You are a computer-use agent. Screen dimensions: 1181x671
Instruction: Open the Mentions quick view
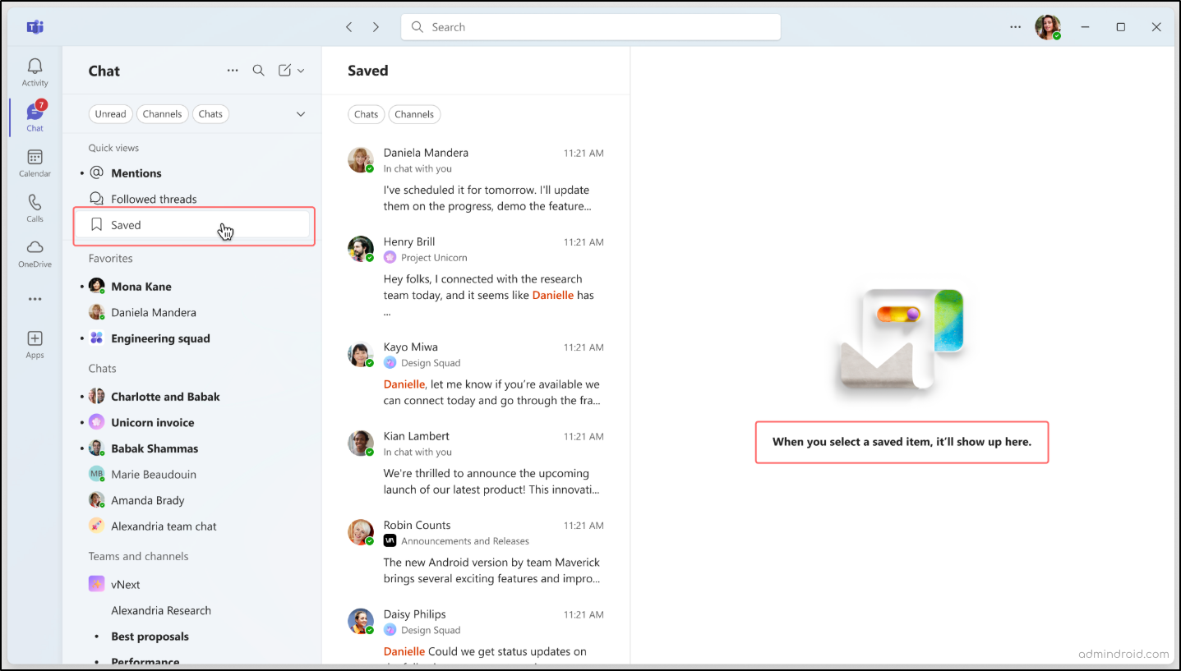pyautogui.click(x=136, y=172)
